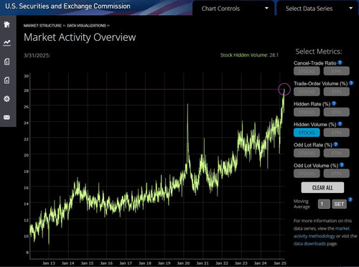This screenshot has width=359, height=267.
Task: Click the U.S. Securities and Exchange Commission title
Action: pos(67,6)
